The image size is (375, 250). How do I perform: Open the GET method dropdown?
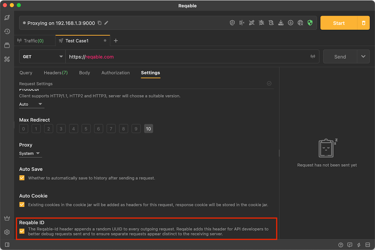pos(42,57)
